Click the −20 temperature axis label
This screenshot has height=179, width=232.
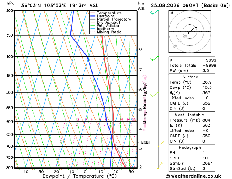55,172
